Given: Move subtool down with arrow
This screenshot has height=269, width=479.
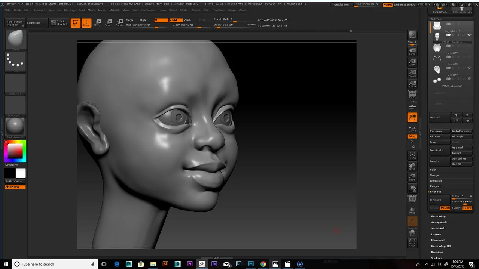Looking at the screenshot, I should (x=467, y=115).
